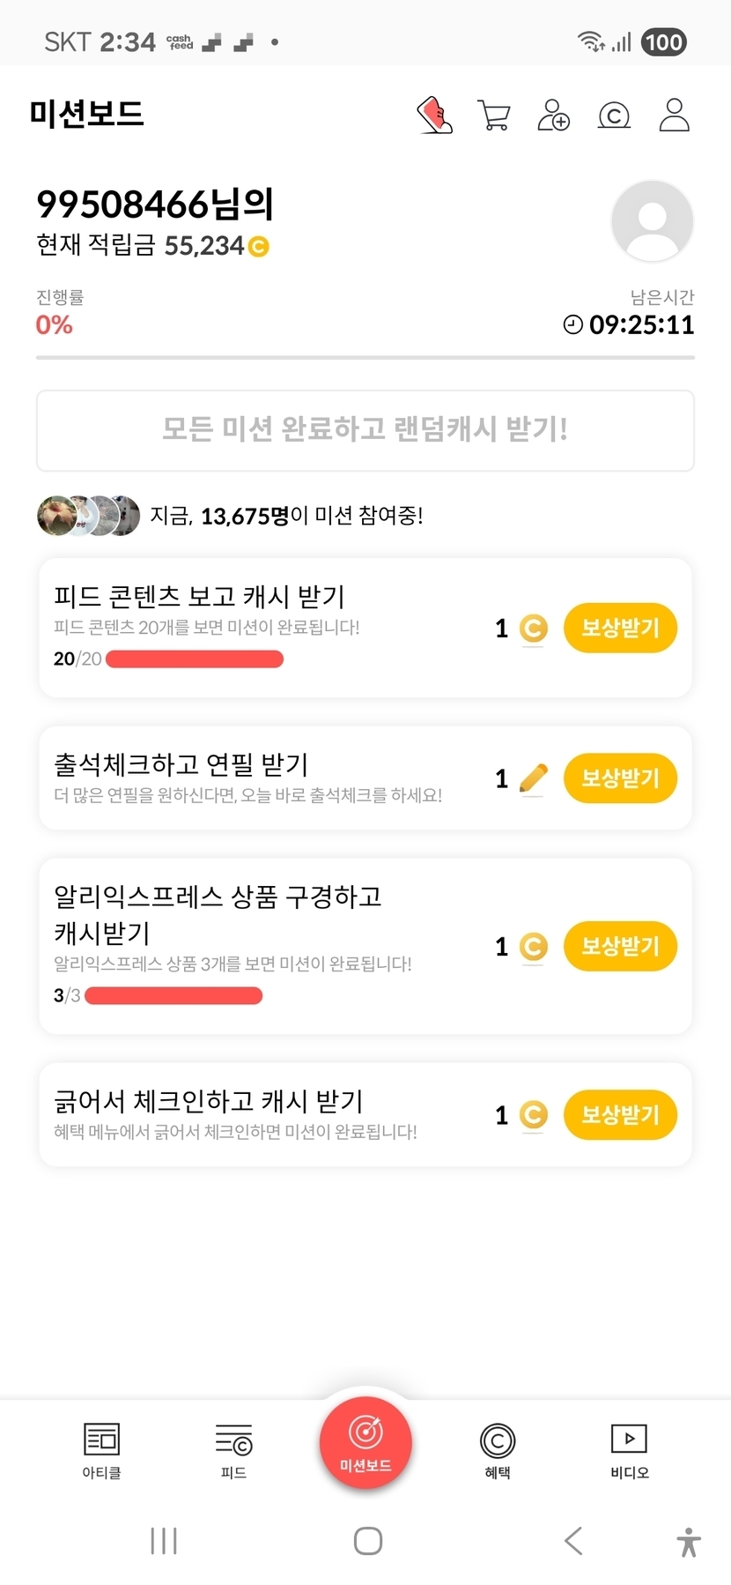Screen dimensions: 731x1585
Task: Open the shopping cart icon
Action: point(494,115)
